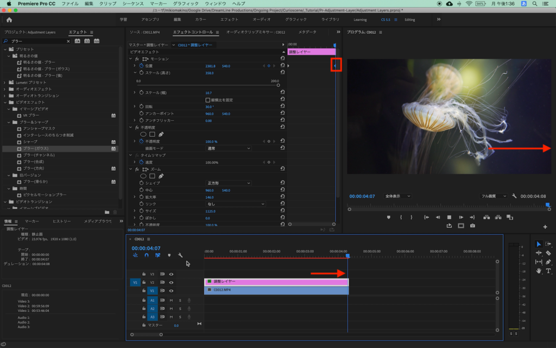The image size is (556, 348).
Task: Click the Export Frame camera icon
Action: point(473,226)
